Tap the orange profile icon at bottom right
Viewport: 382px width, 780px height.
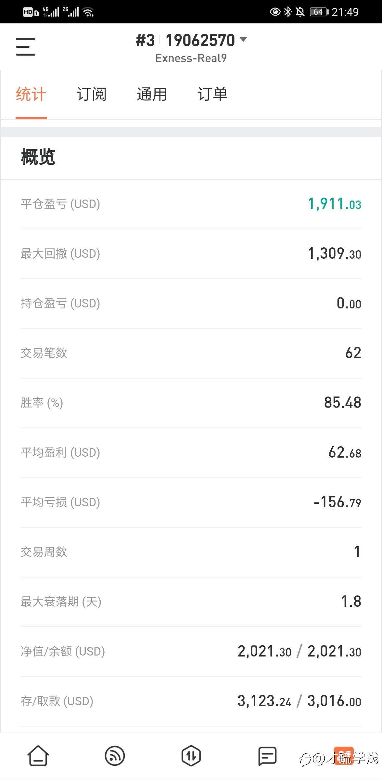pos(344,756)
